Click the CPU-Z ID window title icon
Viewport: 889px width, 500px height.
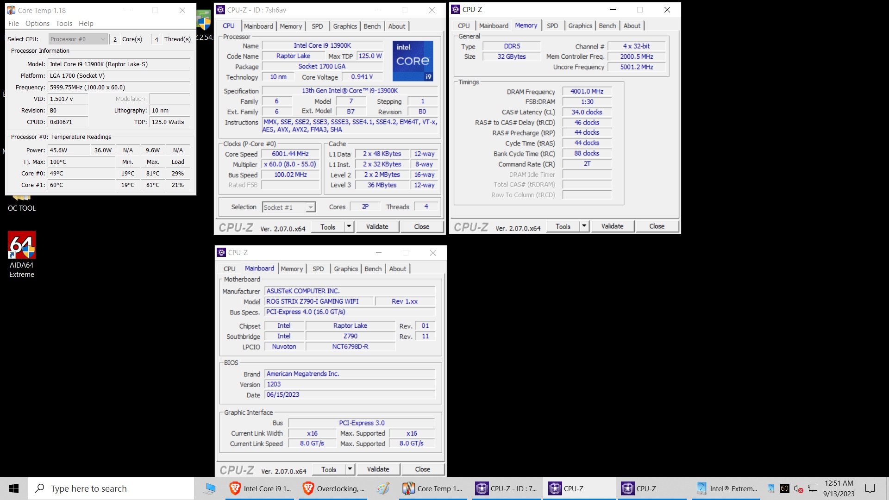[x=220, y=10]
